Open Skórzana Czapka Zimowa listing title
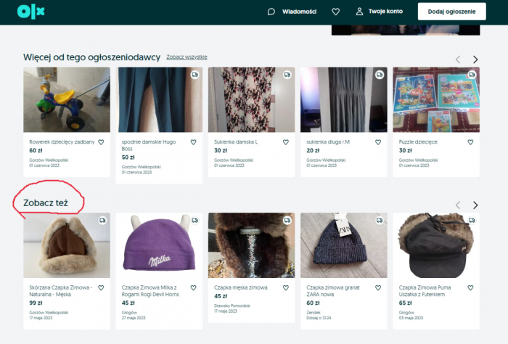 pyautogui.click(x=60, y=290)
